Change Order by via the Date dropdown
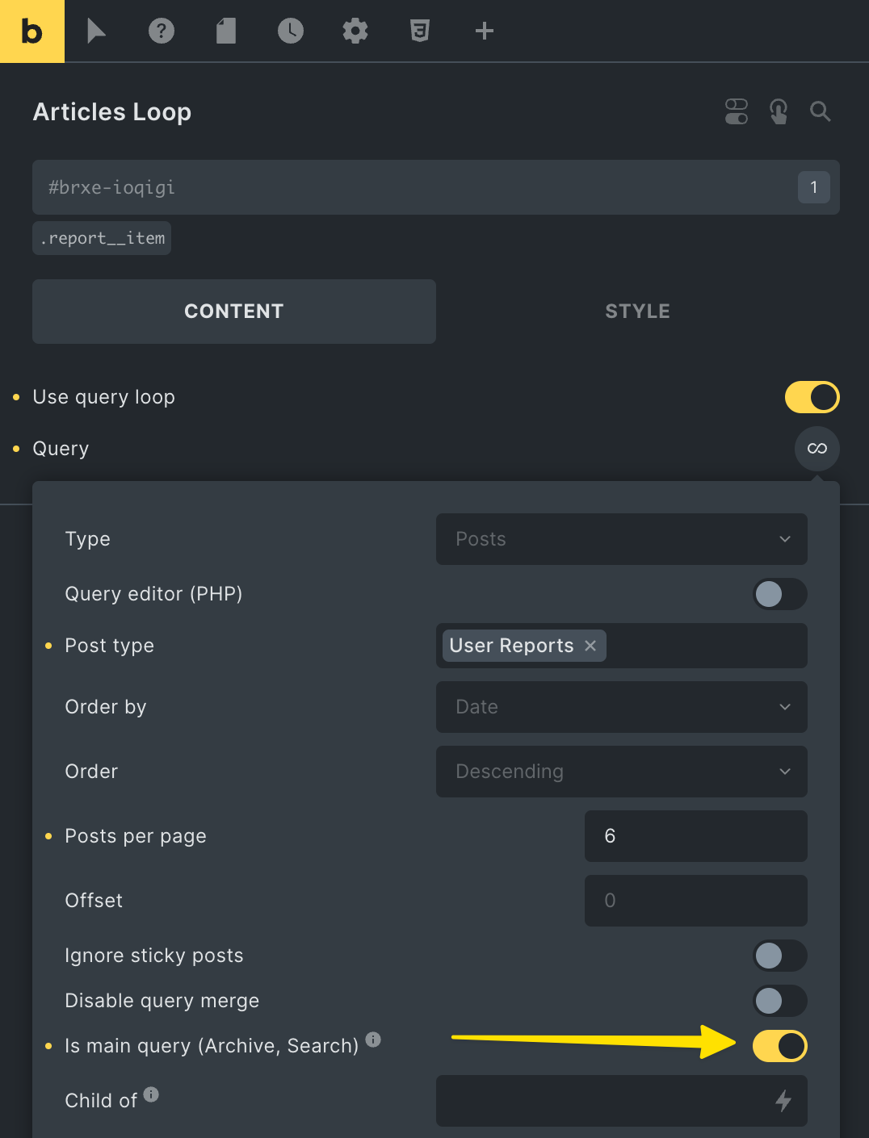869x1138 pixels. pyautogui.click(x=621, y=707)
